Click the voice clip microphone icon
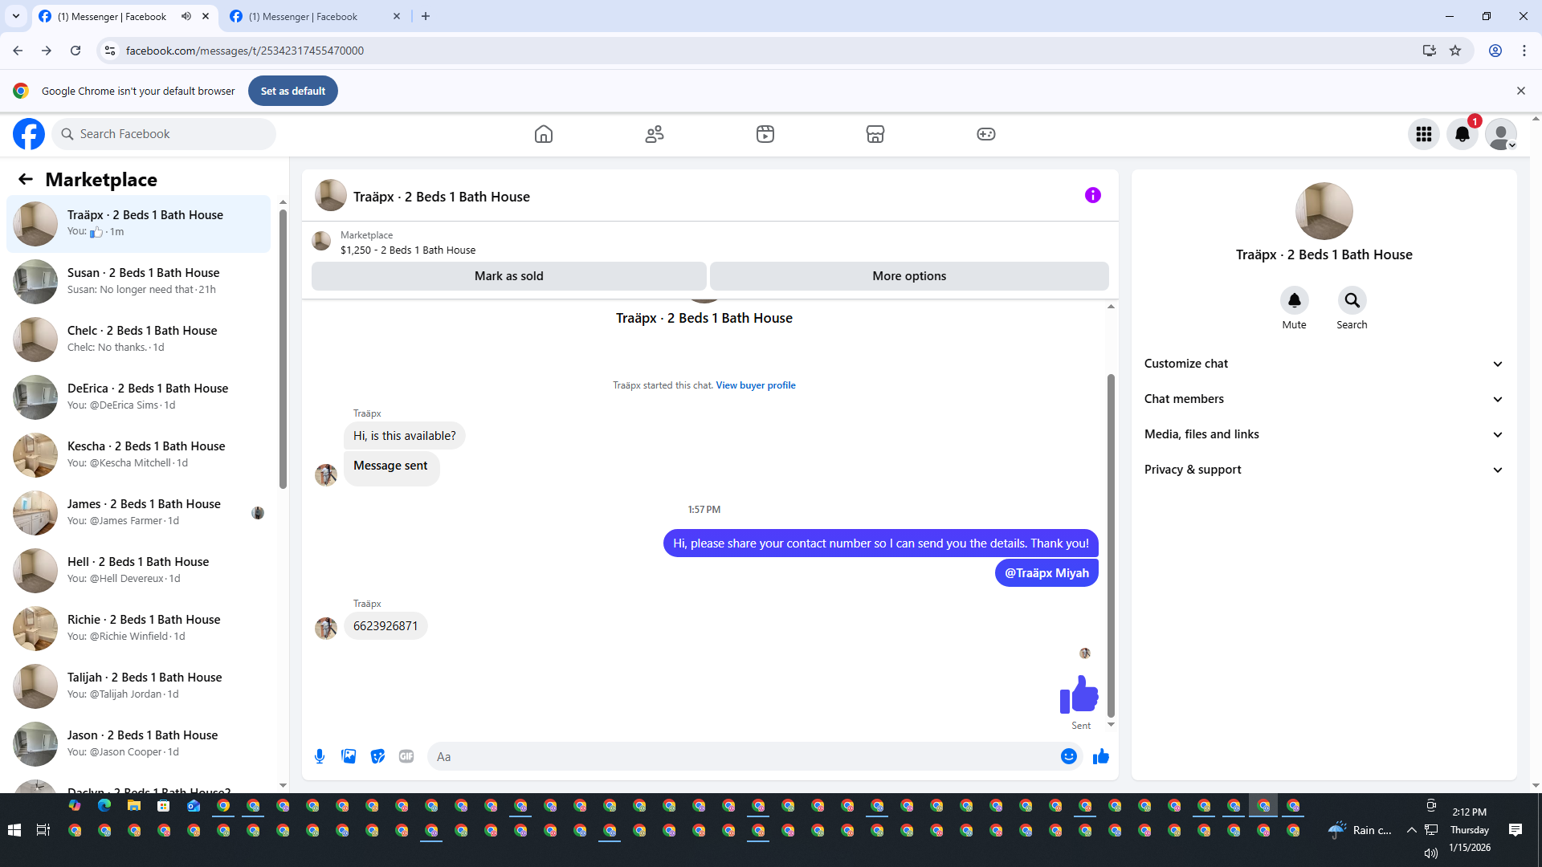This screenshot has width=1542, height=867. point(320,756)
